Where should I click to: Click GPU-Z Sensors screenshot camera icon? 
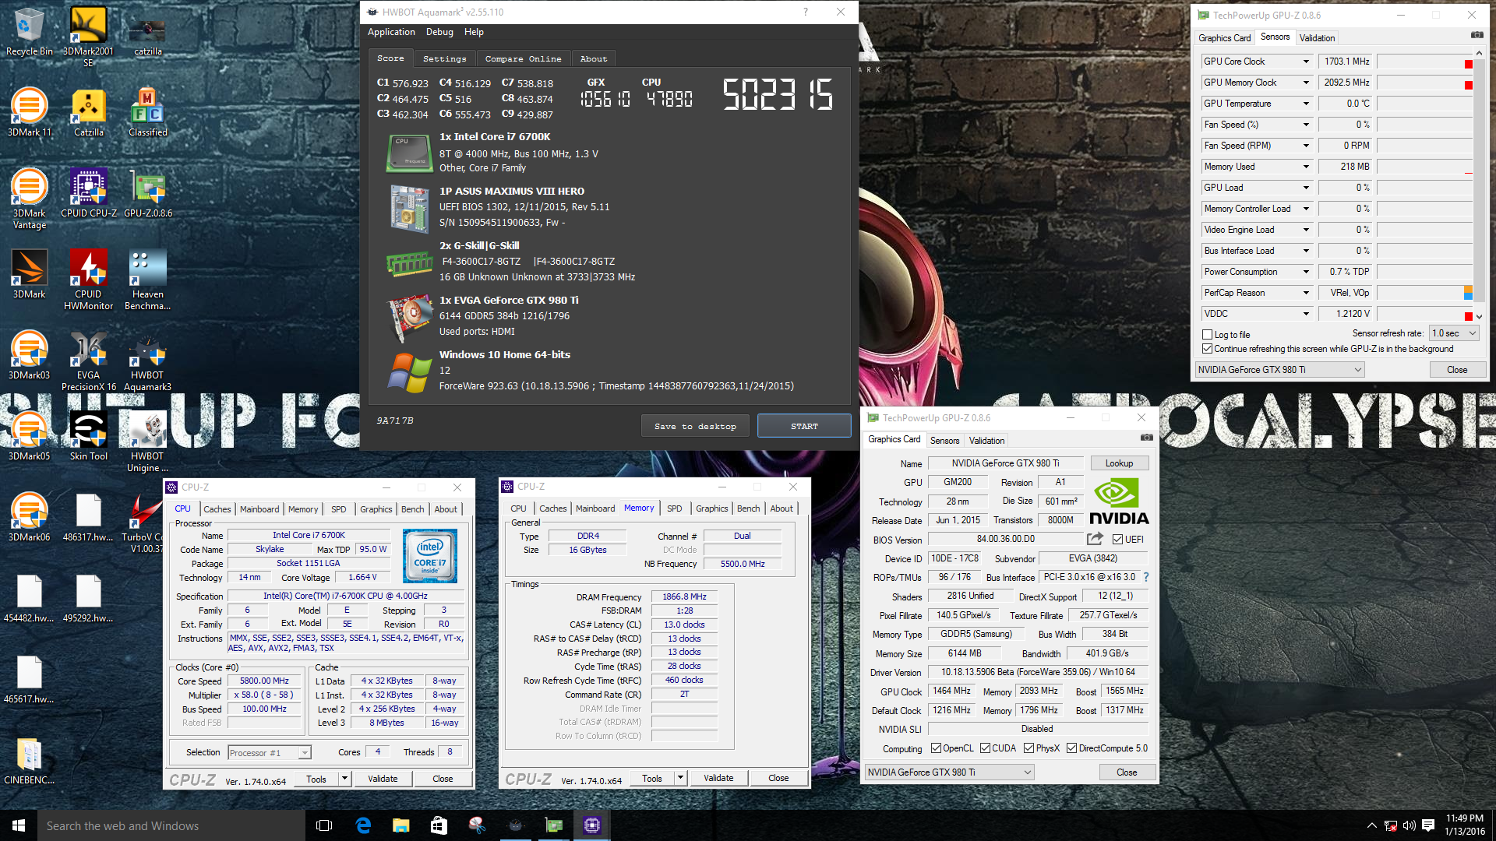click(x=1477, y=35)
